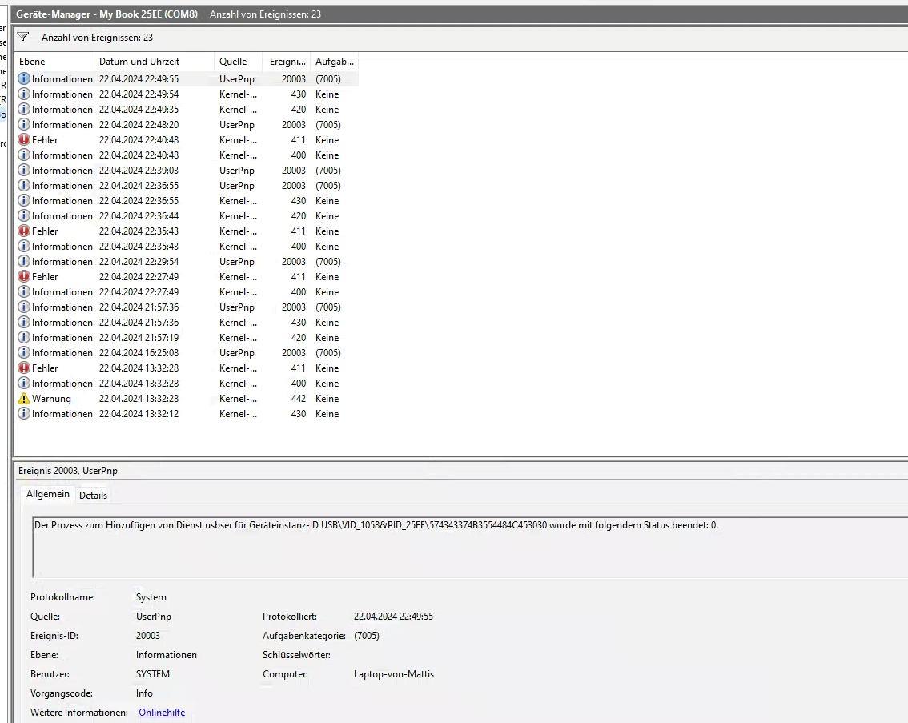Click Benutzer value 'SYSTEM'
The height and width of the screenshot is (723, 908).
[153, 674]
